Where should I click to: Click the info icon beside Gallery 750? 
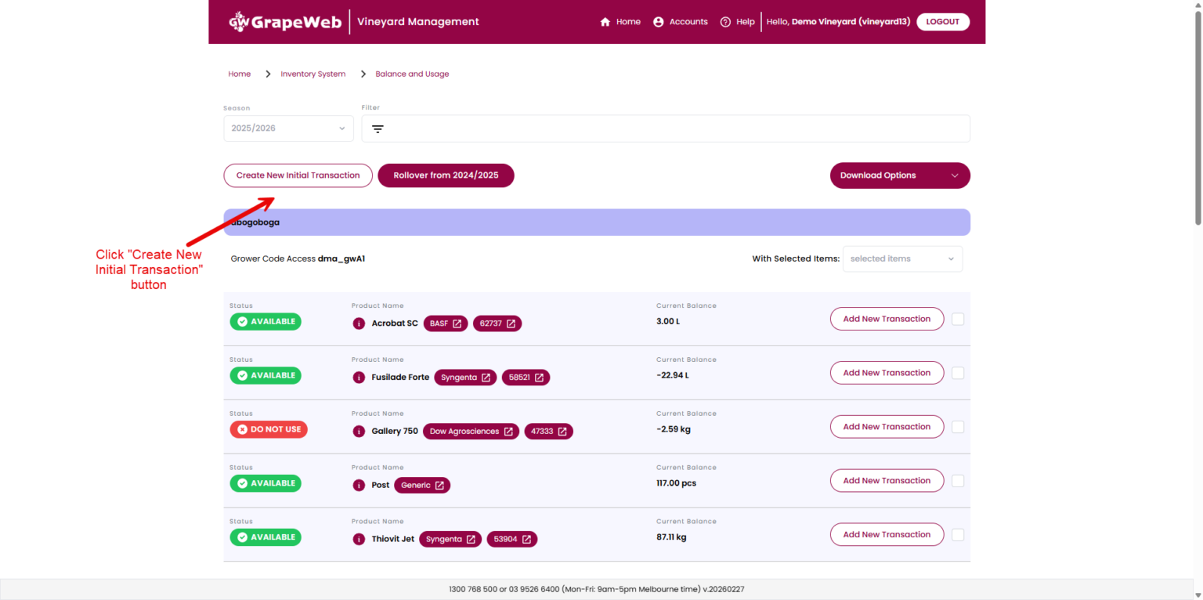359,432
